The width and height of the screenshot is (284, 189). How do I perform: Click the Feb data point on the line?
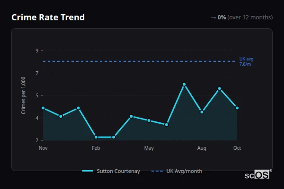[96, 137]
